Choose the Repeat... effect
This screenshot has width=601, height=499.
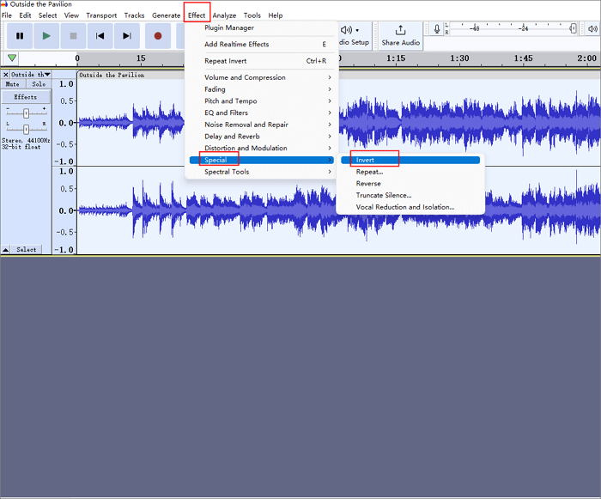(x=410, y=172)
